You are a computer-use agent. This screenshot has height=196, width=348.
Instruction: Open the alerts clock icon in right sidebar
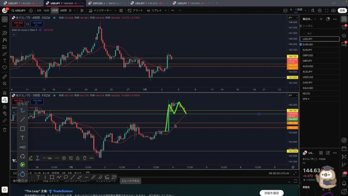[344, 27]
